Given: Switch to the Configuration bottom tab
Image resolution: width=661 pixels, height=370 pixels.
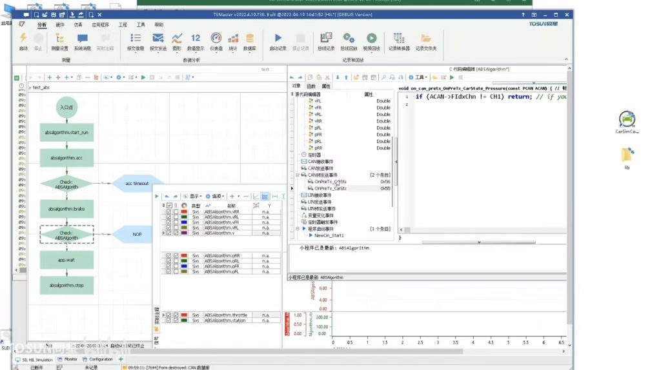Looking at the screenshot, I should click(x=98, y=360).
